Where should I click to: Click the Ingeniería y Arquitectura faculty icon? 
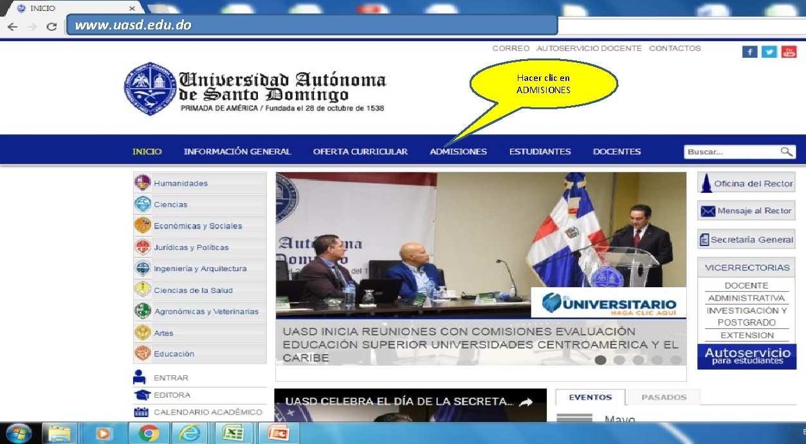[x=143, y=269]
